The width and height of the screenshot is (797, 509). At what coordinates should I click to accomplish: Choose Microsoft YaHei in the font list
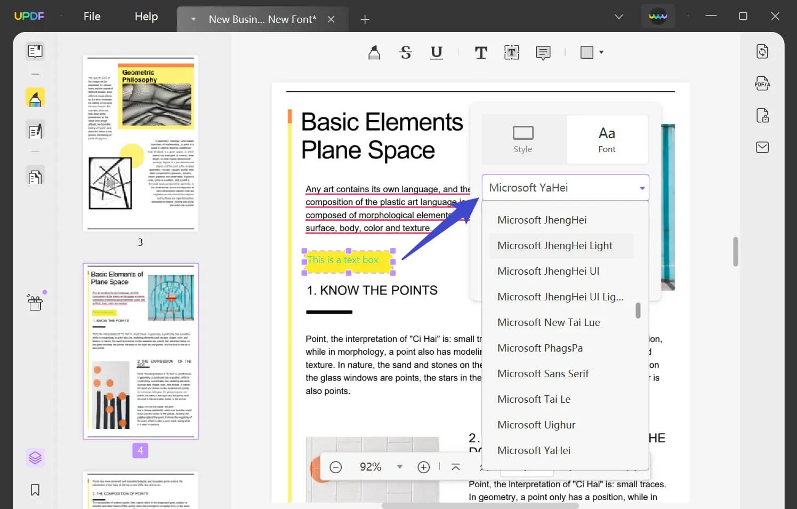click(x=562, y=450)
